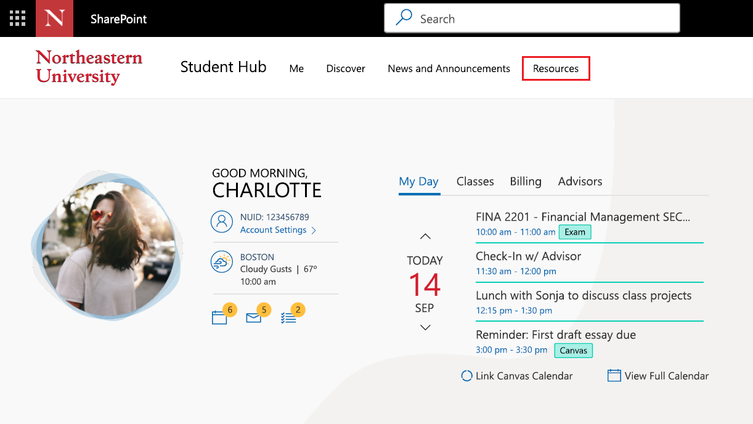Click the BOSTON location label

257,257
